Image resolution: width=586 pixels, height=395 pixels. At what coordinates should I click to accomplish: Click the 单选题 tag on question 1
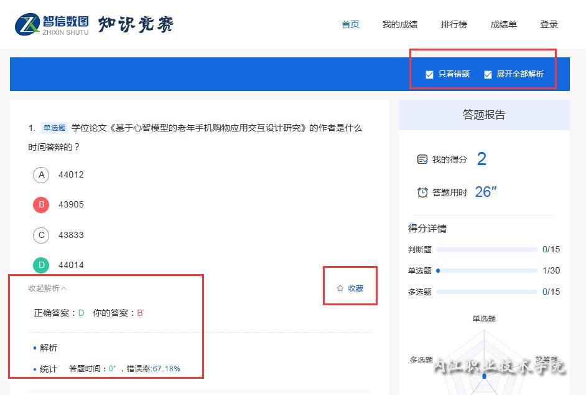click(54, 128)
